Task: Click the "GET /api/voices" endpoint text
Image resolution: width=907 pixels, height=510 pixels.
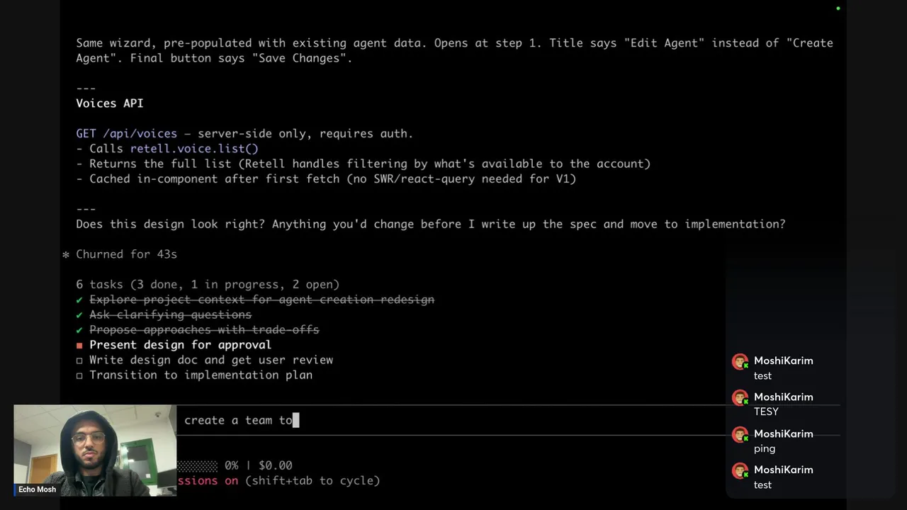Action: click(127, 133)
